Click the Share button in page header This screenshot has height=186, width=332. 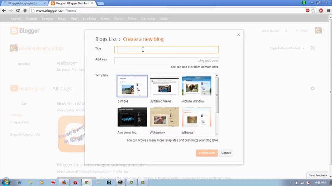pyautogui.click(x=302, y=30)
